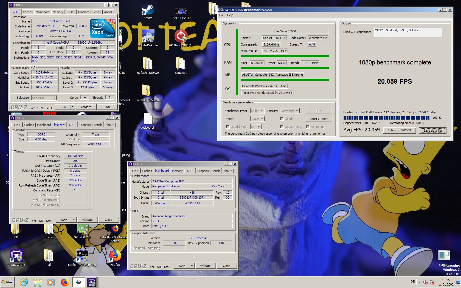The height and width of the screenshot is (288, 461).
Task: Open the Overkill 2x multiplier dropdown
Action: pyautogui.click(x=256, y=127)
